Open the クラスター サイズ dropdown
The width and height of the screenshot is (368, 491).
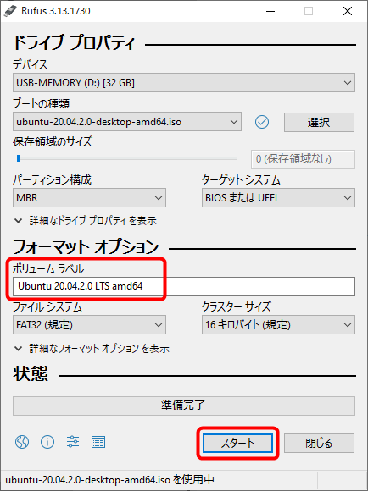point(278,325)
